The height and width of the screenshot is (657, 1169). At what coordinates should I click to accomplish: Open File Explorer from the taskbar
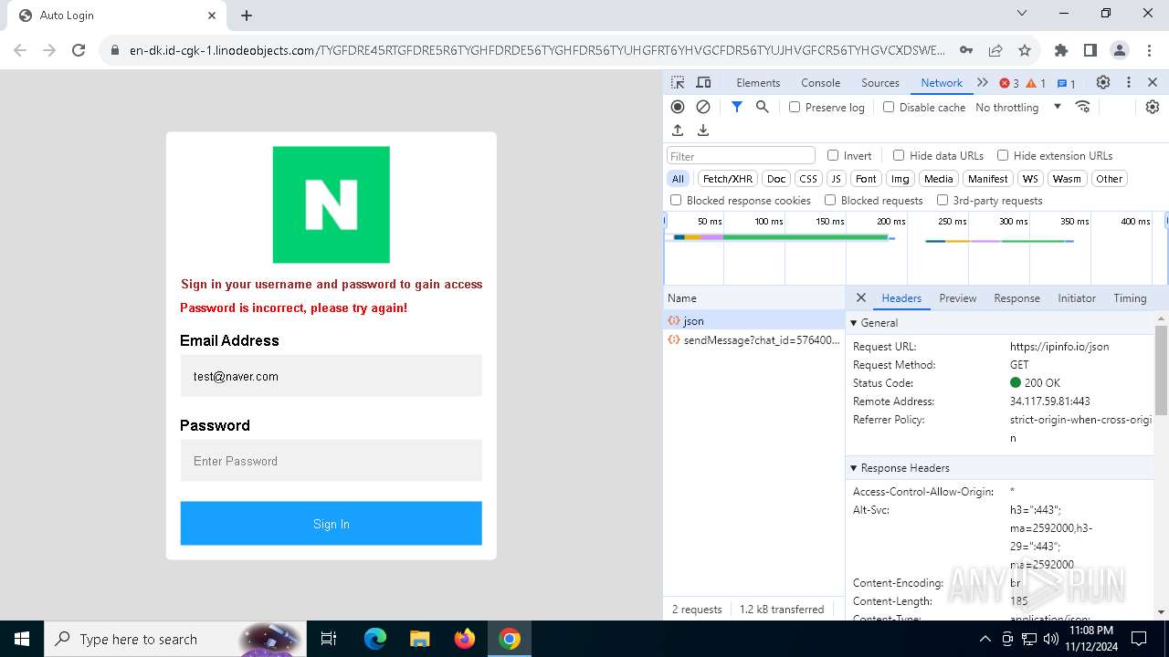pyautogui.click(x=419, y=639)
